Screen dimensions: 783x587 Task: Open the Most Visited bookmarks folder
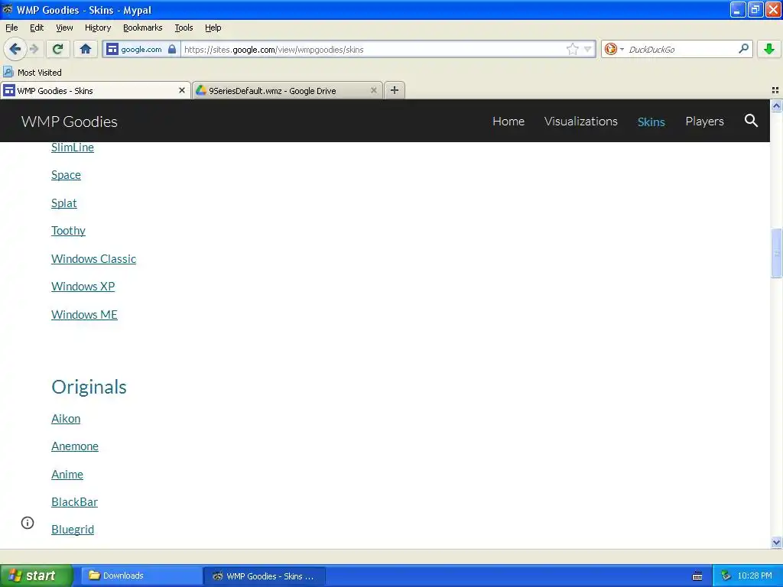33,73
